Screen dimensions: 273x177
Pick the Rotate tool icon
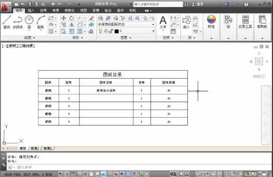click(x=71, y=18)
